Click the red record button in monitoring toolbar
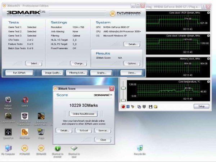The width and height of the screenshot is (216, 162). pyautogui.click(x=123, y=107)
